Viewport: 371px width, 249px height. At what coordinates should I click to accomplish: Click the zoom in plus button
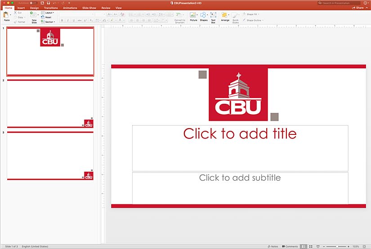pos(348,246)
